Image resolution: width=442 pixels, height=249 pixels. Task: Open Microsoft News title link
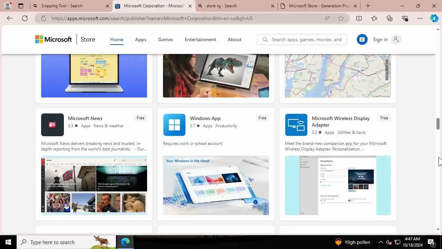85,118
